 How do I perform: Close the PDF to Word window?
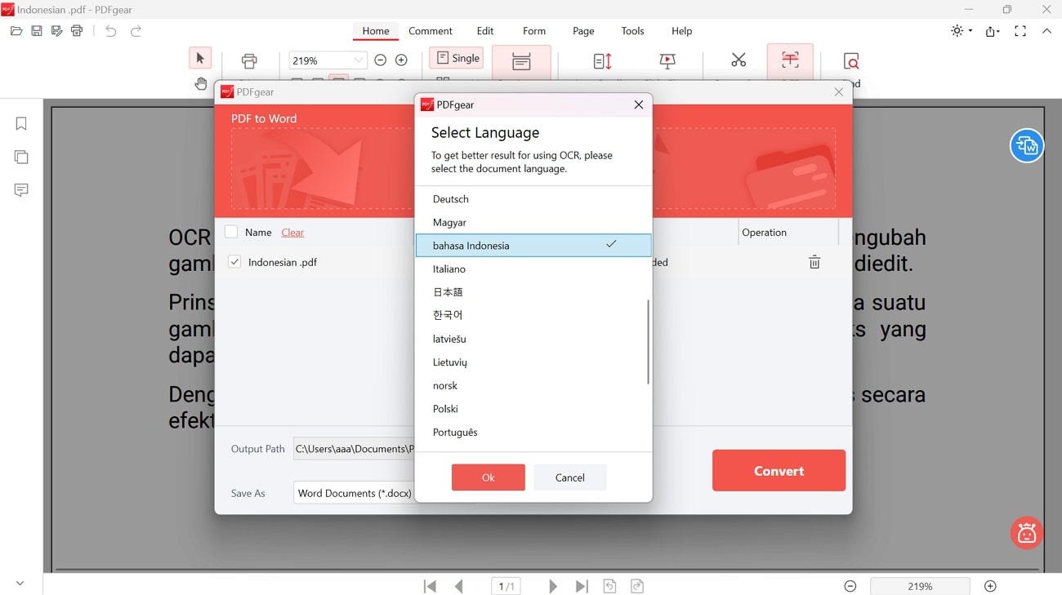838,92
